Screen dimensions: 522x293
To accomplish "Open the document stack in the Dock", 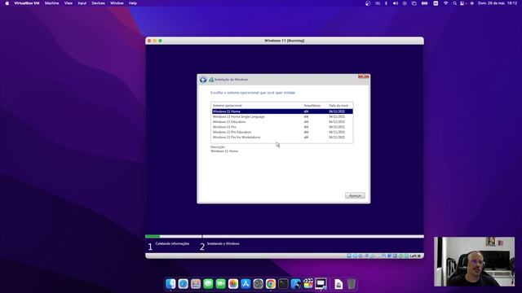I will point(338,284).
